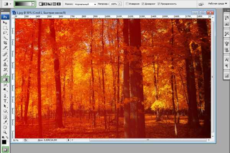230x153 pixels.
Task: Toggle Quick Mask mode button
Action: [x=5, y=149]
